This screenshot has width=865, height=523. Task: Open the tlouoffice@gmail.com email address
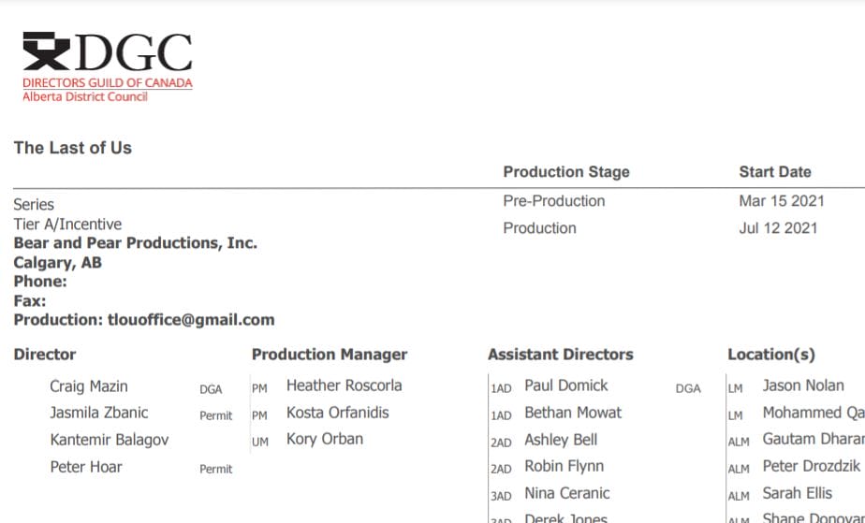click(x=191, y=320)
